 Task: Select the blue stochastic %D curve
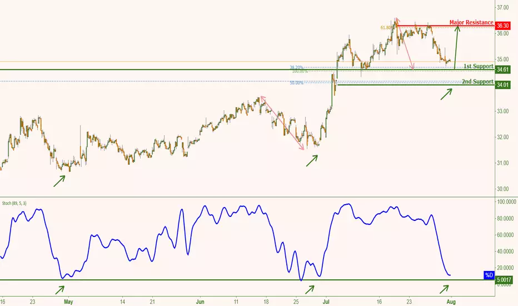point(225,243)
